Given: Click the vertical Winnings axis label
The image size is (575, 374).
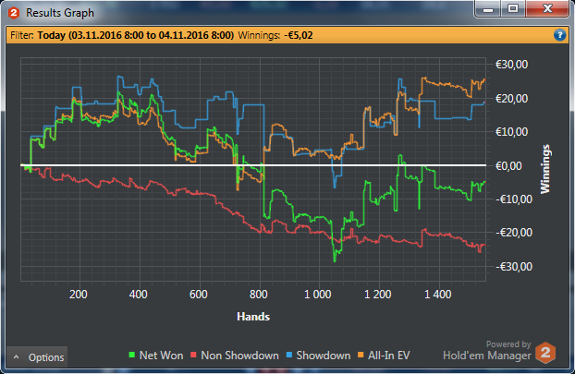Looking at the screenshot, I should pos(545,169).
